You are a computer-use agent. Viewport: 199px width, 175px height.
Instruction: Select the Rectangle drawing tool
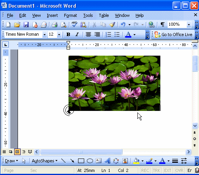81,161
